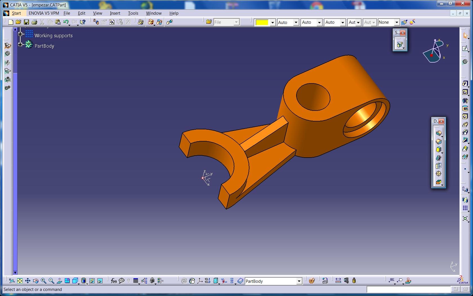Image resolution: width=473 pixels, height=296 pixels.
Task: Select the Hole tool in right toolbar
Action: (465, 116)
